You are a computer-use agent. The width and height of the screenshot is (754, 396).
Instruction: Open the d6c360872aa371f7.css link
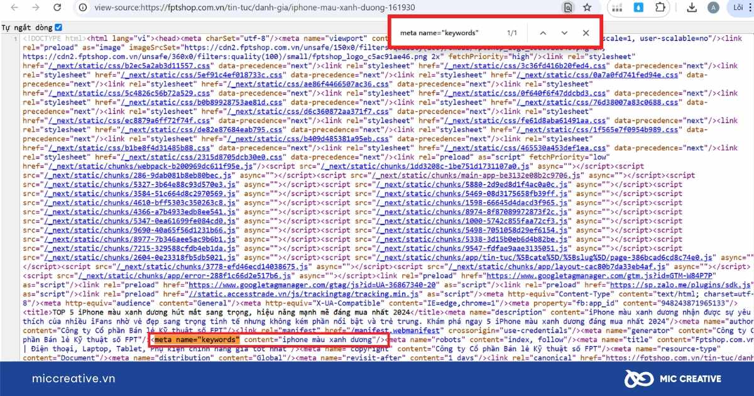click(x=308, y=111)
